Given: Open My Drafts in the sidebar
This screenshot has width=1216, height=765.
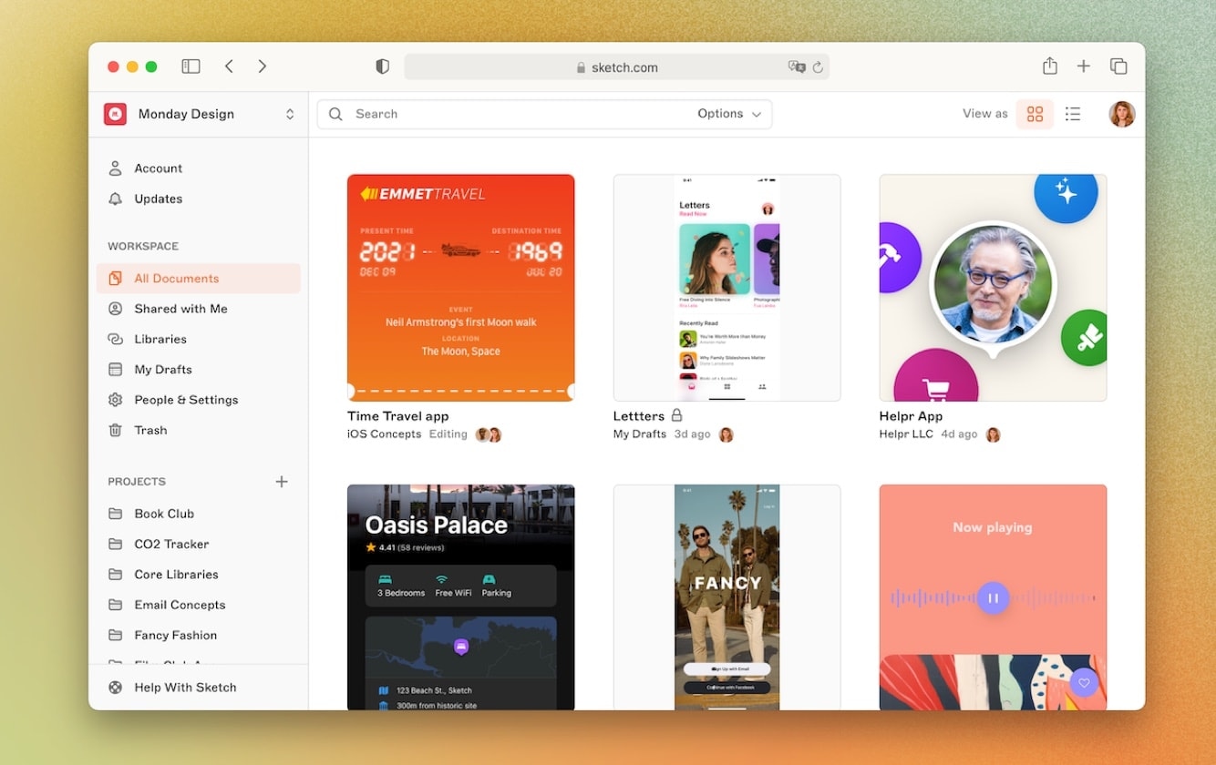Looking at the screenshot, I should [x=198, y=370].
